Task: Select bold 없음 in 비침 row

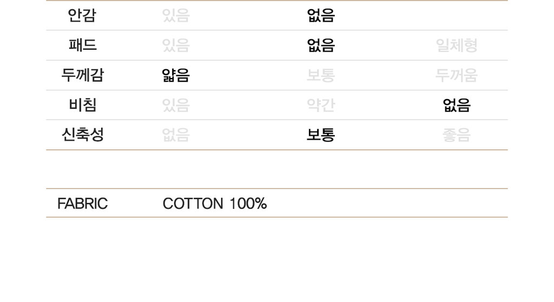Action: [457, 105]
